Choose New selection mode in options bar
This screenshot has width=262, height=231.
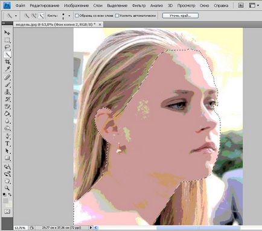point(27,16)
